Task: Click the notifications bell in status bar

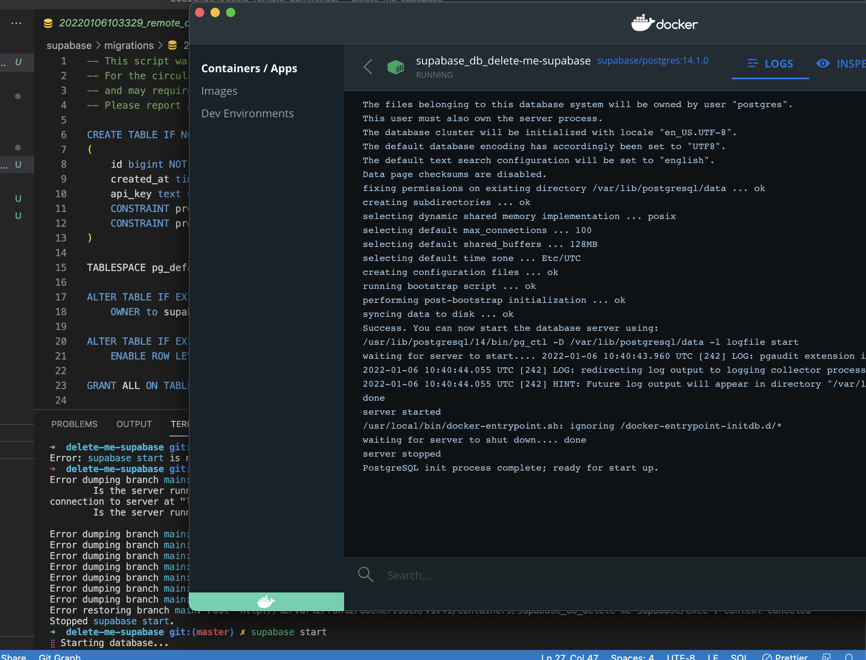Action: [849, 657]
